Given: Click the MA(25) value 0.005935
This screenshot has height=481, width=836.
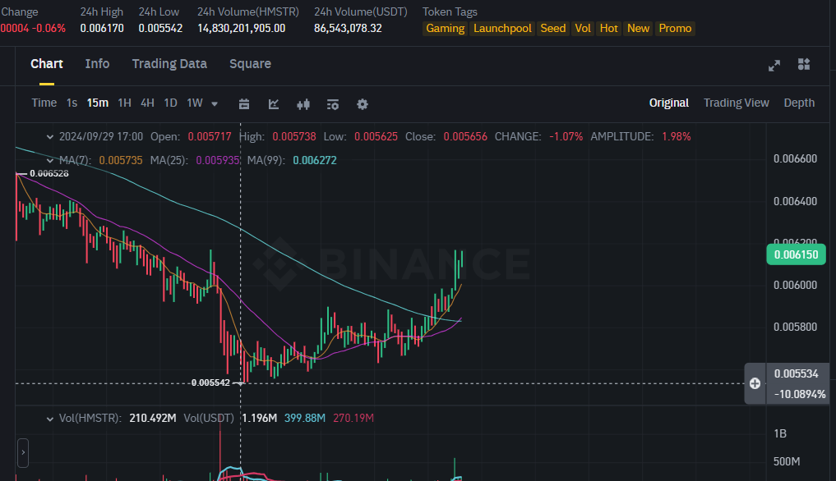Looking at the screenshot, I should tap(218, 160).
